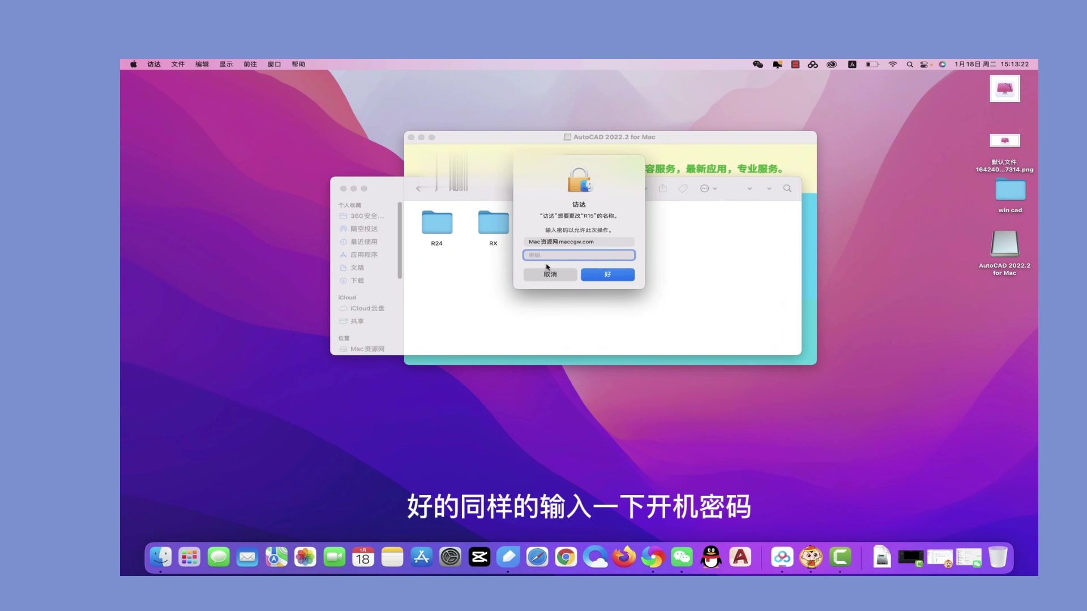Screen dimensions: 1087x611
Task: Open Finder's search magnifier in toolbar
Action: [x=788, y=188]
